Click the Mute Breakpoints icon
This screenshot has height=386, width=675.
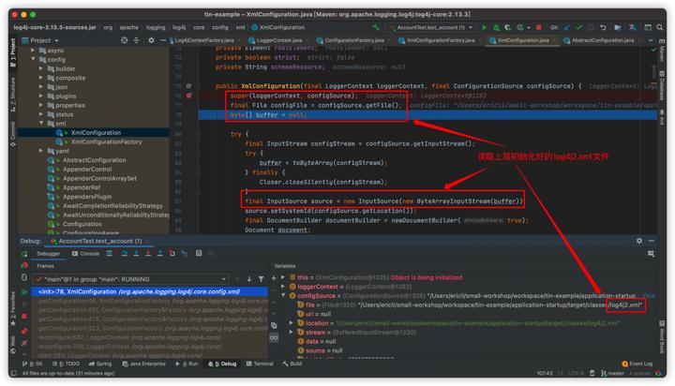click(24, 343)
